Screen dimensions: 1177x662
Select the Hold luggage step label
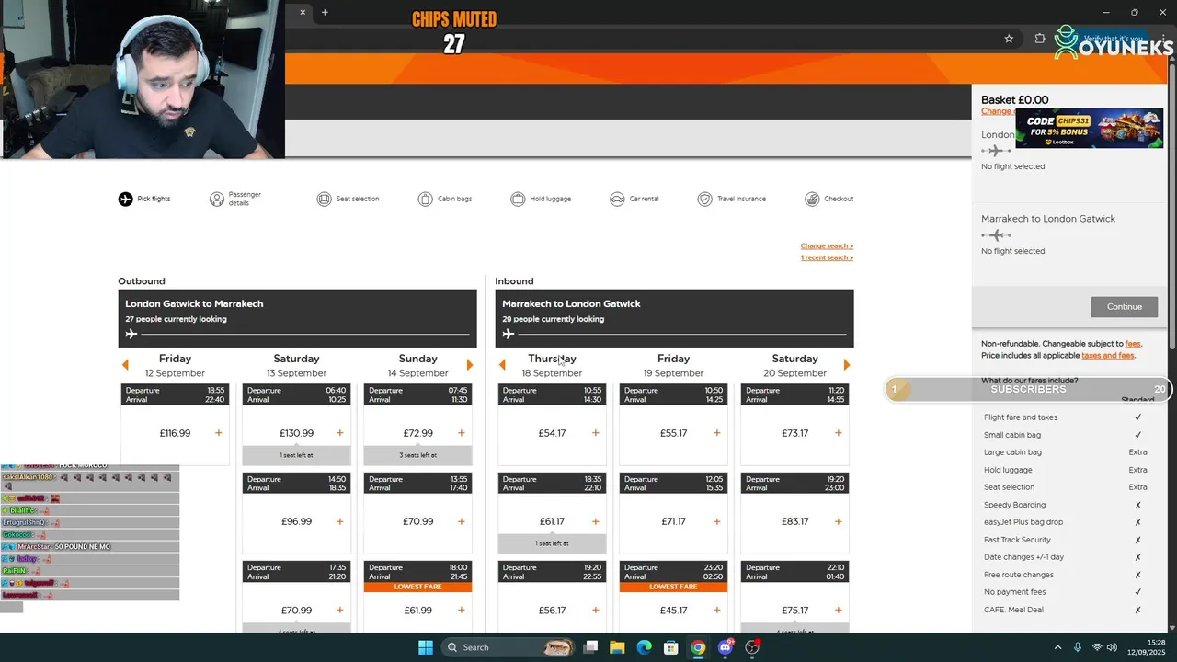tap(551, 199)
